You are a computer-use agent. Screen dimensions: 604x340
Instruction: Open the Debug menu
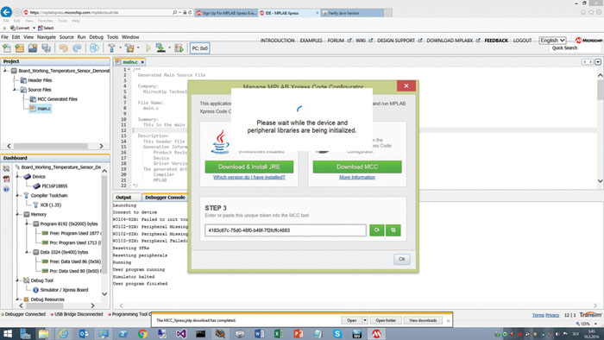pyautogui.click(x=97, y=37)
